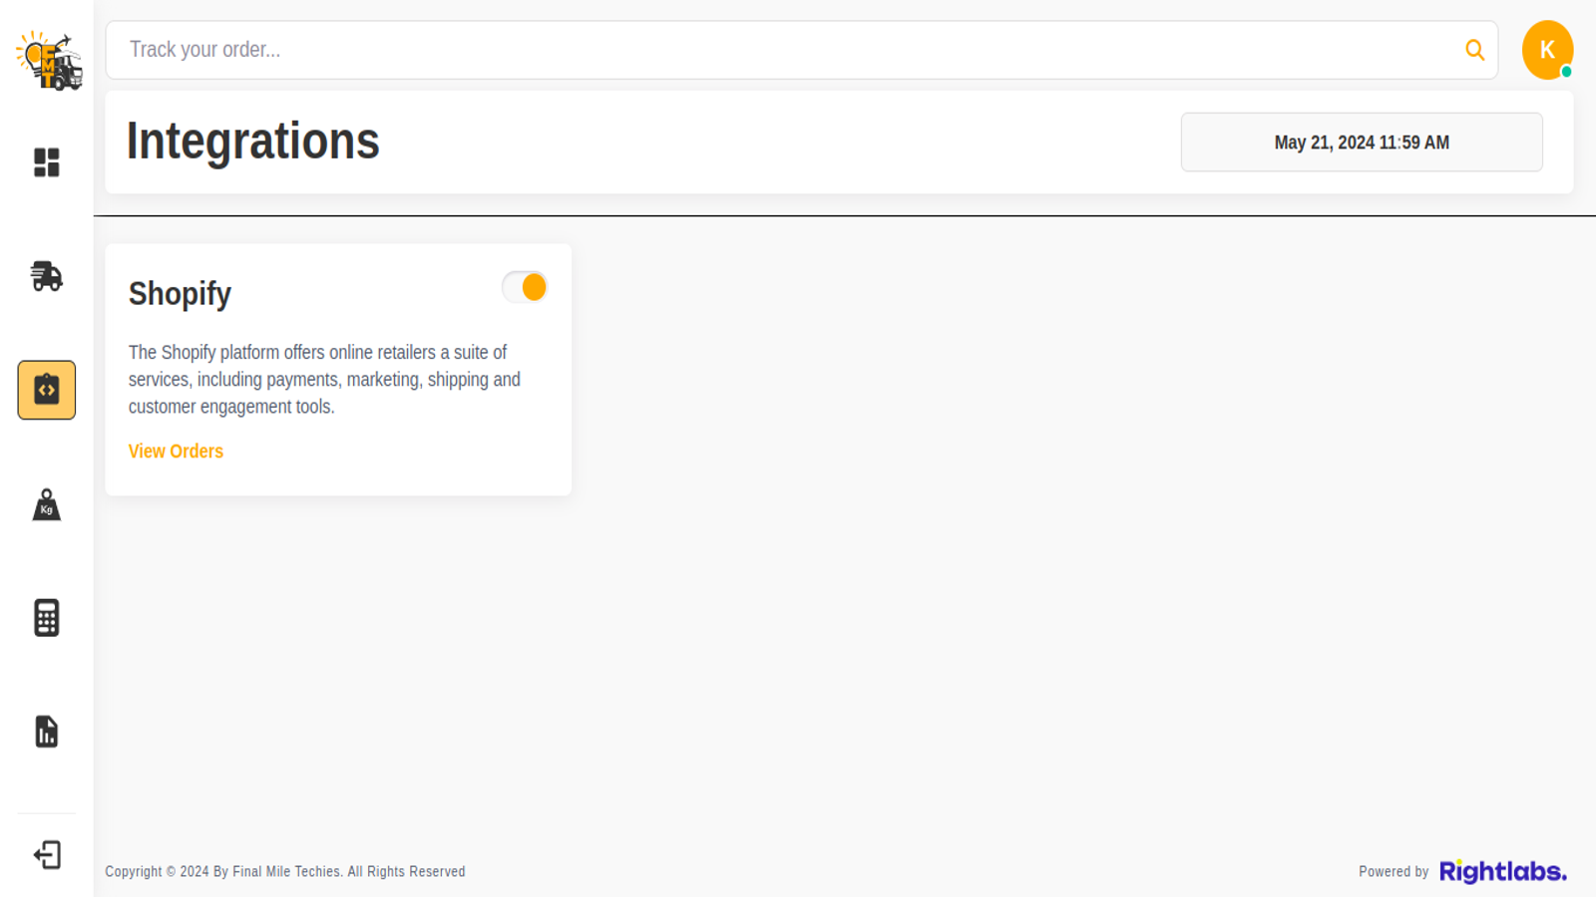Disable the Shopify integration toggle
Viewport: 1596px width, 897px height.
tap(523, 287)
